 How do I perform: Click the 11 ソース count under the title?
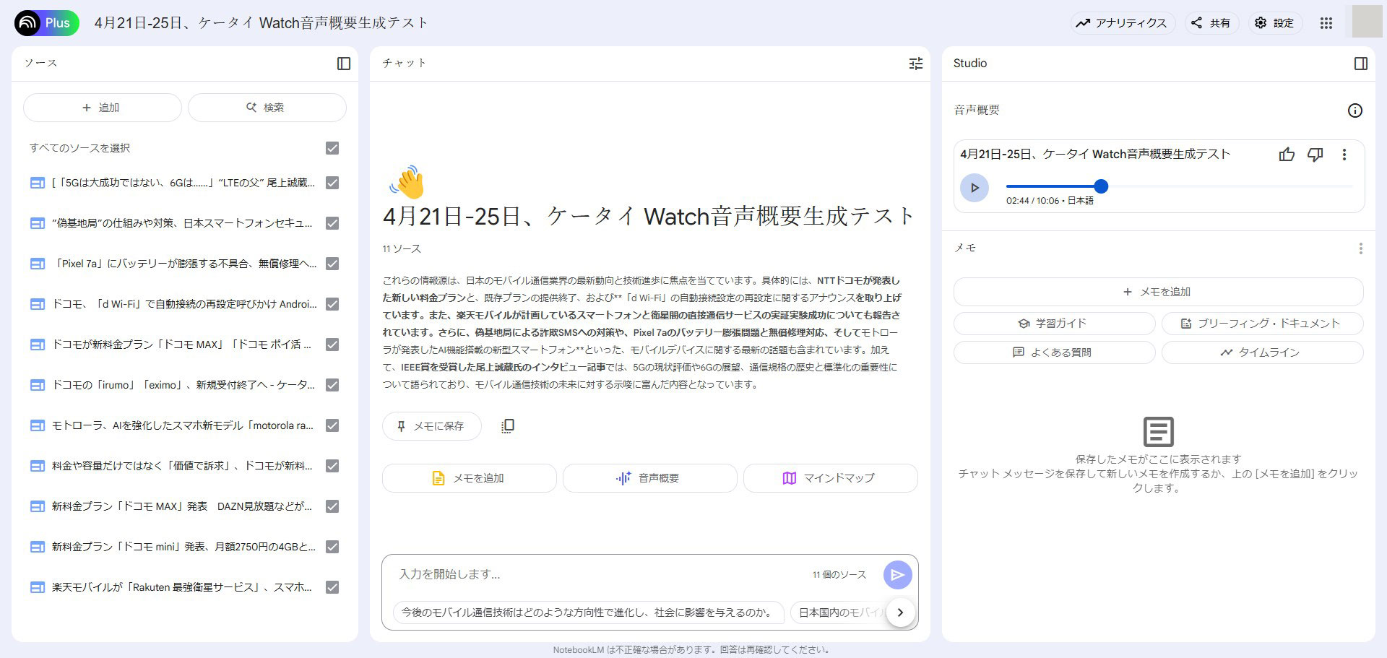(402, 248)
